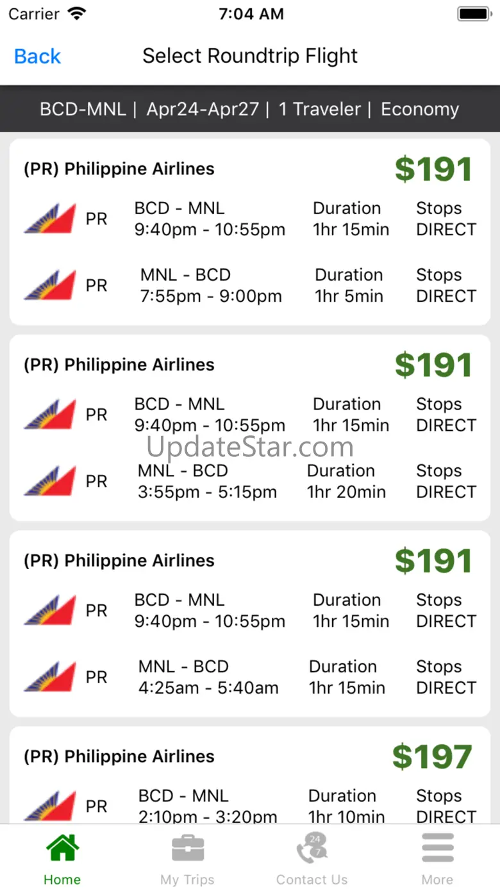Tap airline logo for 3:55pm MNL-BCD flight
The image size is (500, 889).
(50, 481)
